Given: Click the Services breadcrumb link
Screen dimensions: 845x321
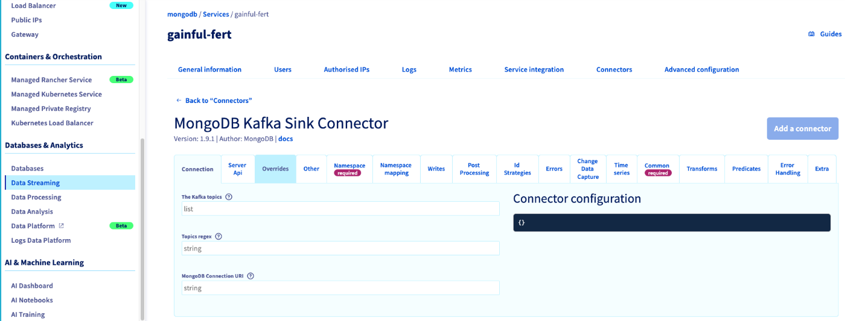Looking at the screenshot, I should point(215,14).
